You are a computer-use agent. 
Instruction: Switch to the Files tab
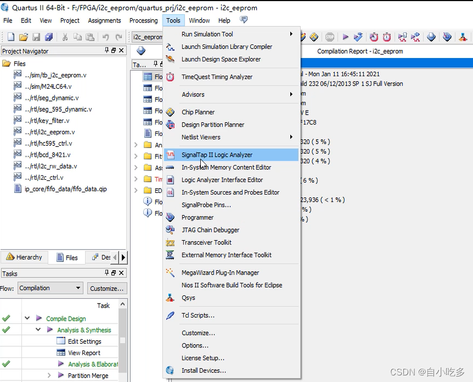click(67, 257)
